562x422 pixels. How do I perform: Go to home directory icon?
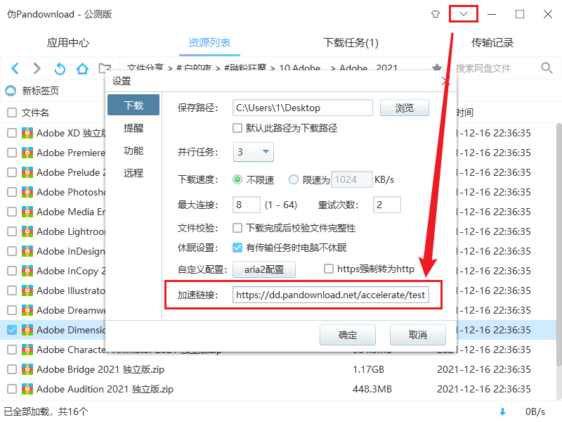pos(82,68)
